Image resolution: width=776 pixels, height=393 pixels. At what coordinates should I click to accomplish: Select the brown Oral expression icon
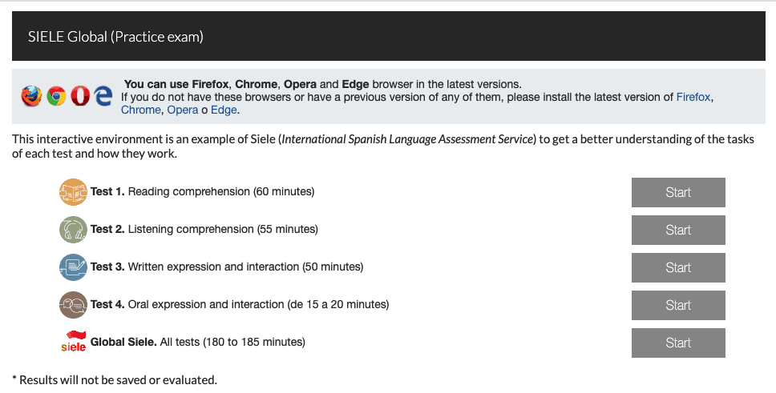73,304
